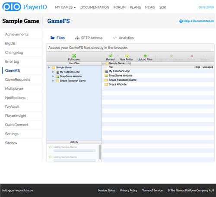Click Sample Game folder icon in tree
The width and height of the screenshot is (216, 197).
tap(54, 67)
